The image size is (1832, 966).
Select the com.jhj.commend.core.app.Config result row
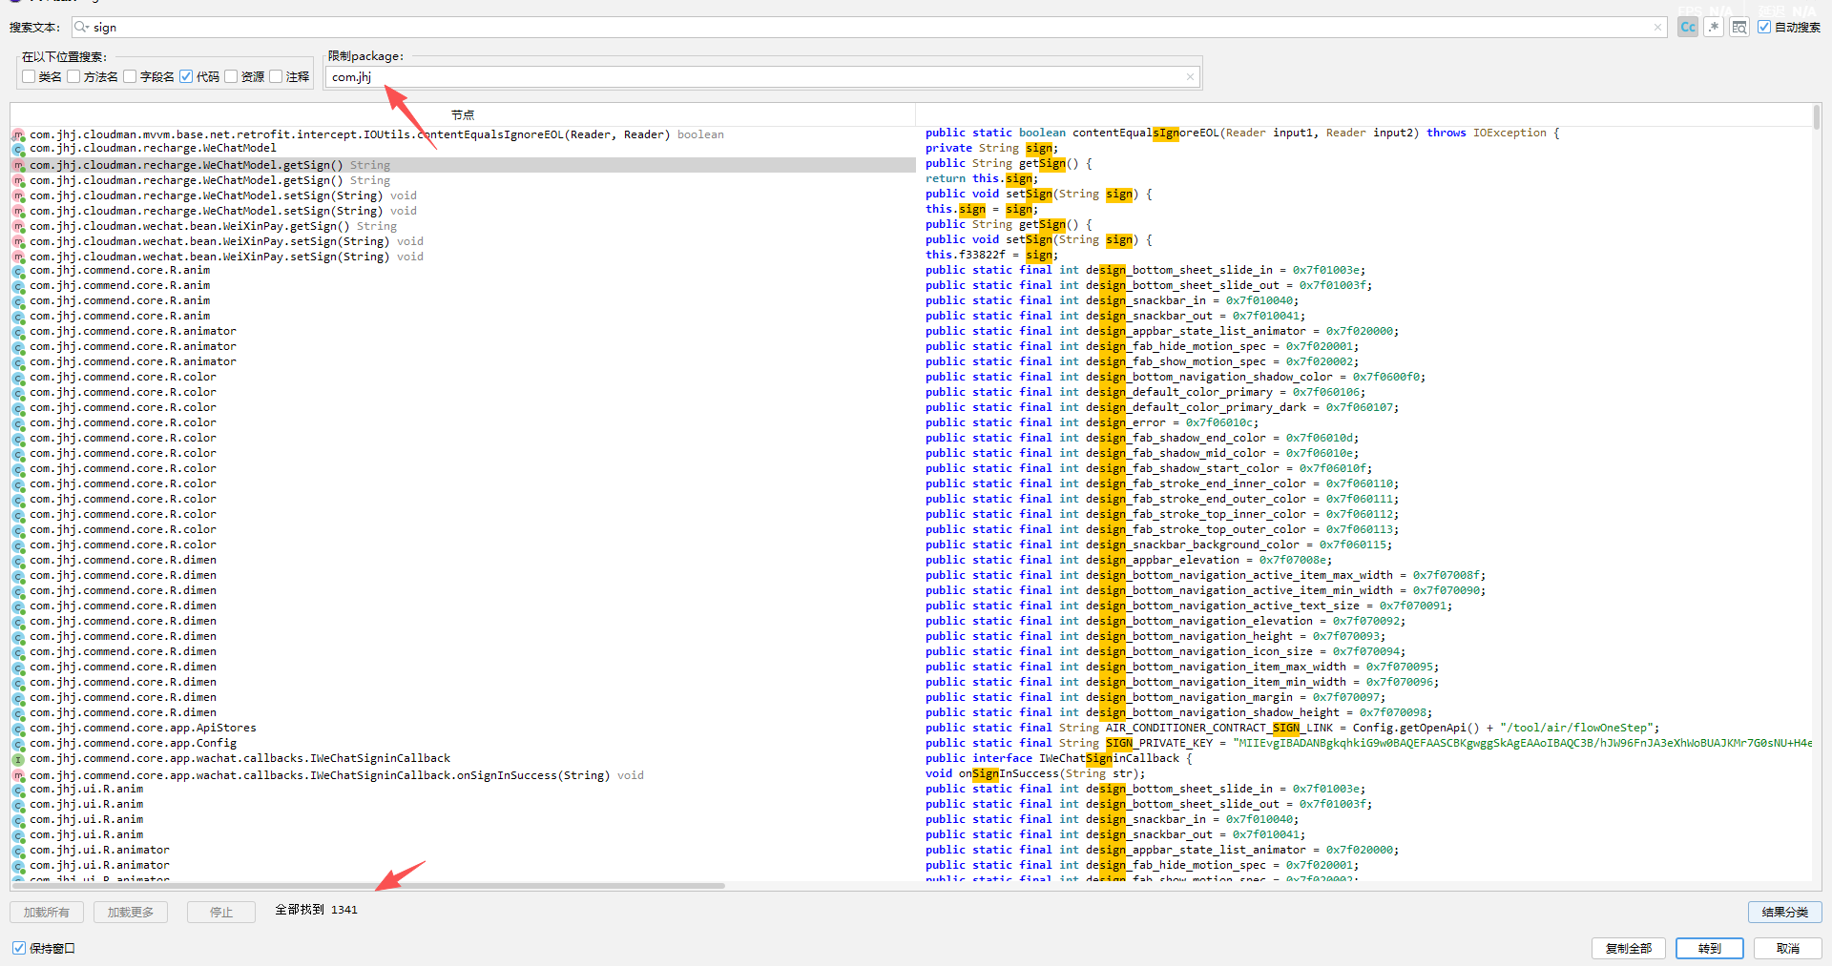pos(133,744)
